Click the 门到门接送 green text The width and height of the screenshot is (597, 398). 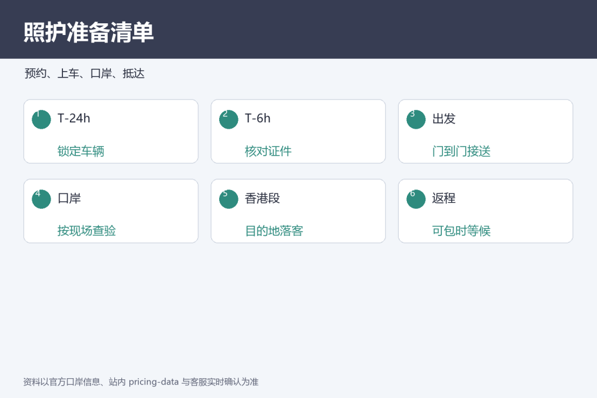(x=462, y=151)
